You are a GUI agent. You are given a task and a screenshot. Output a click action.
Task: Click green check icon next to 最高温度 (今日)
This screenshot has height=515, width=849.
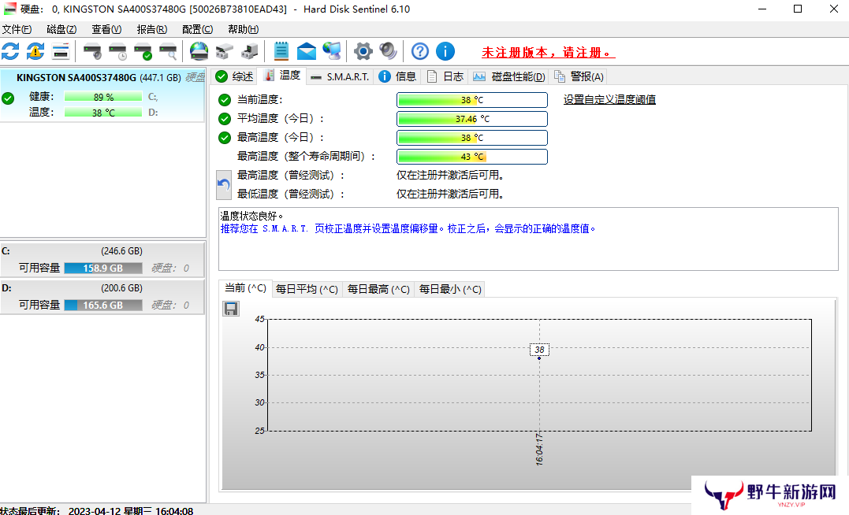click(225, 138)
